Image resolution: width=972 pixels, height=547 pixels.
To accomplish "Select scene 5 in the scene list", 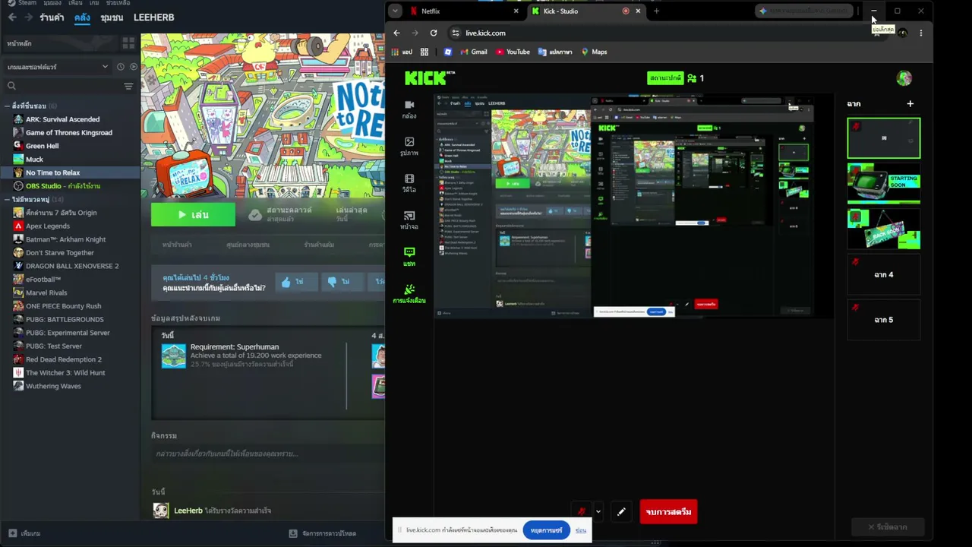I will tap(884, 319).
